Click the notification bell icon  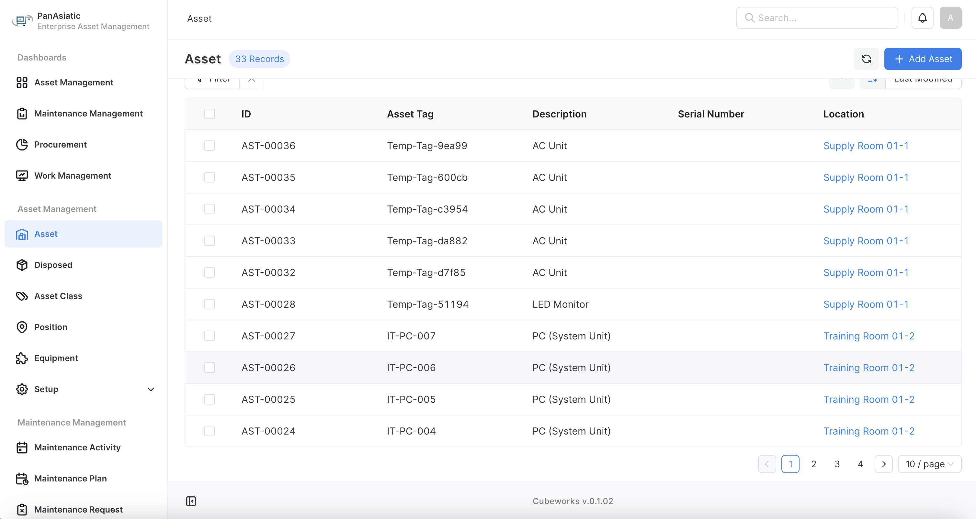coord(922,18)
